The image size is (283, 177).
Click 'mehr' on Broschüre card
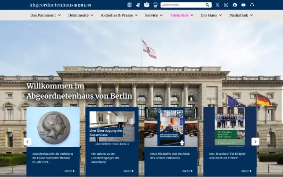[246, 171]
